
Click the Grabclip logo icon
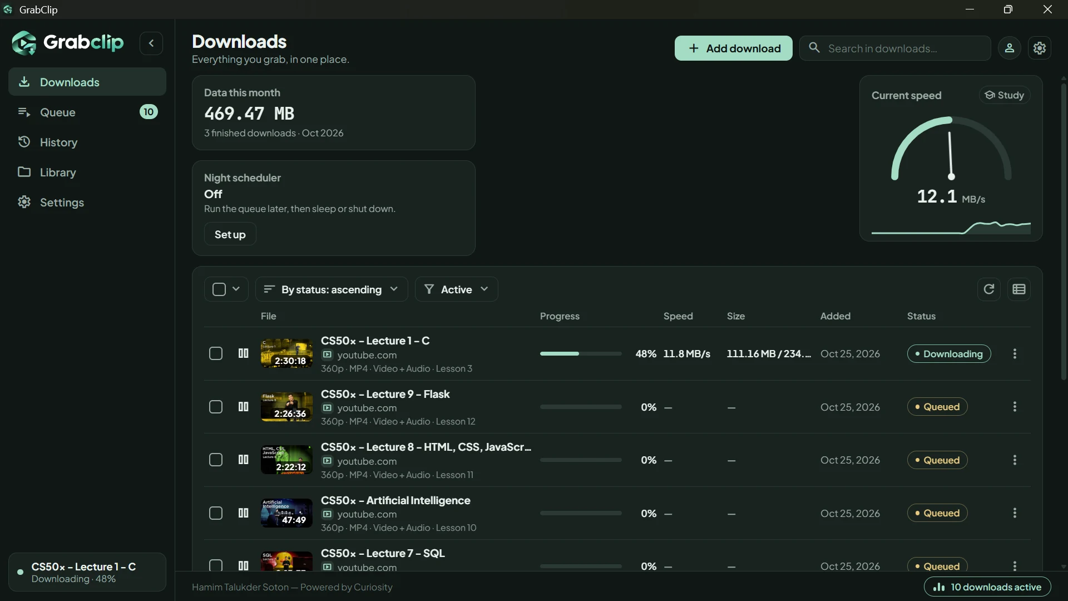[x=24, y=43]
